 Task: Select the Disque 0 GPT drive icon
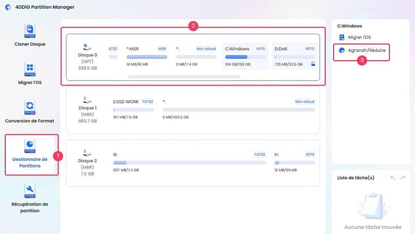coord(87,48)
